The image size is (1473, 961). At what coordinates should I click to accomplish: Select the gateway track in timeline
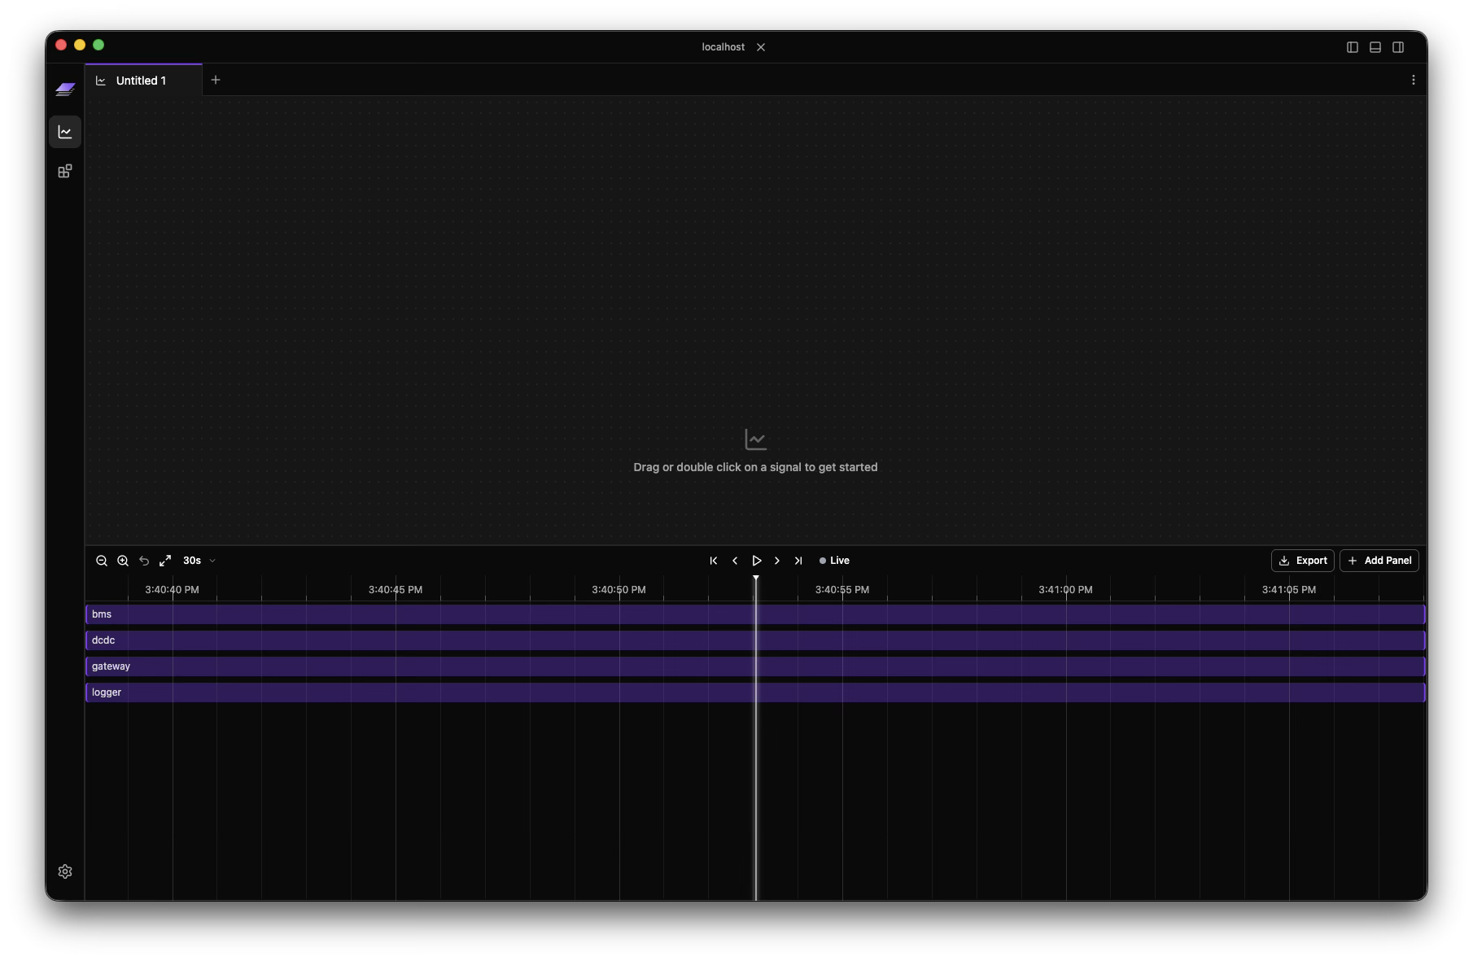point(754,666)
